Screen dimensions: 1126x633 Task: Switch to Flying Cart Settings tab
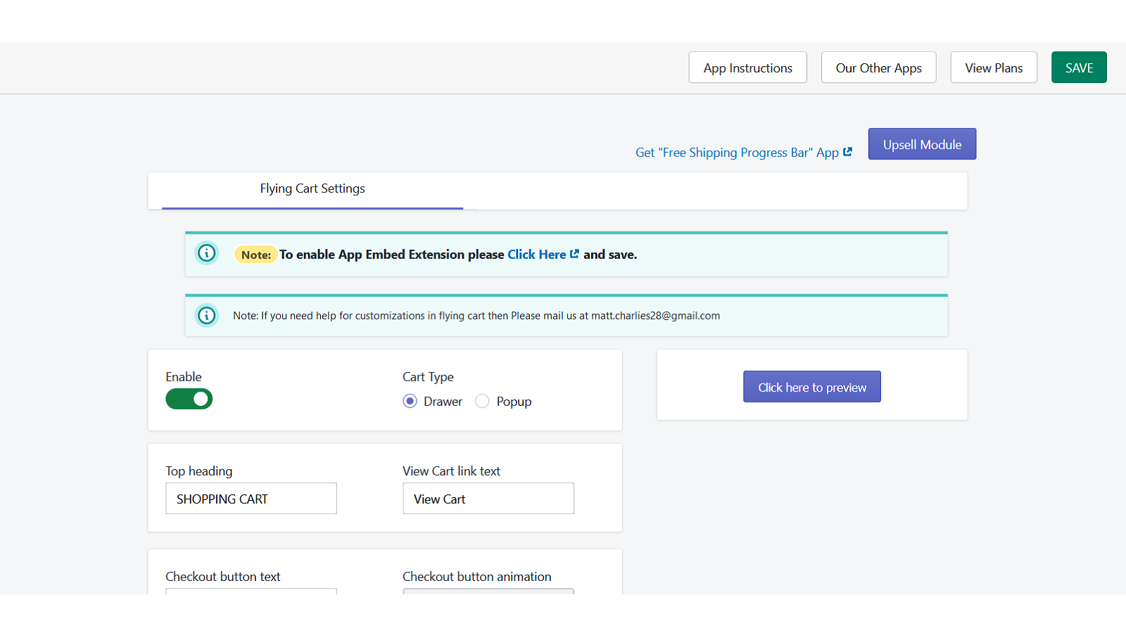pyautogui.click(x=312, y=189)
